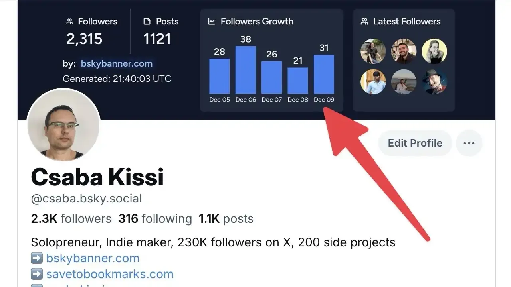This screenshot has height=287, width=511.
Task: Click the Latest Followers people icon
Action: tap(364, 22)
